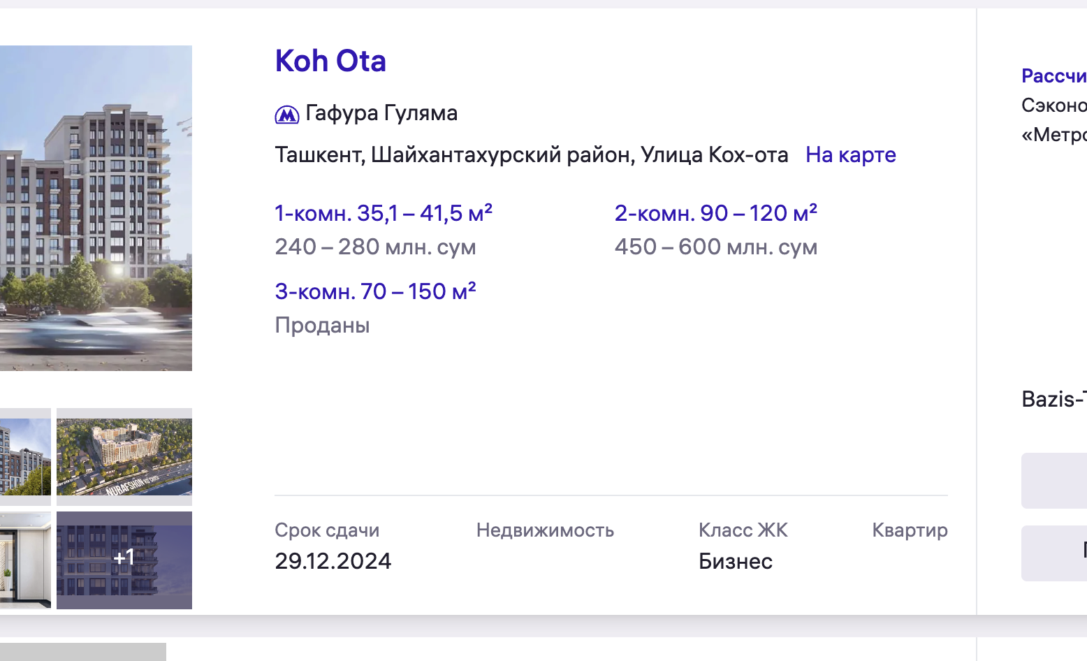Viewport: 1087px width, 661px height.
Task: Click the Ташкент, Шайхантахурский район address text
Action: 531,154
